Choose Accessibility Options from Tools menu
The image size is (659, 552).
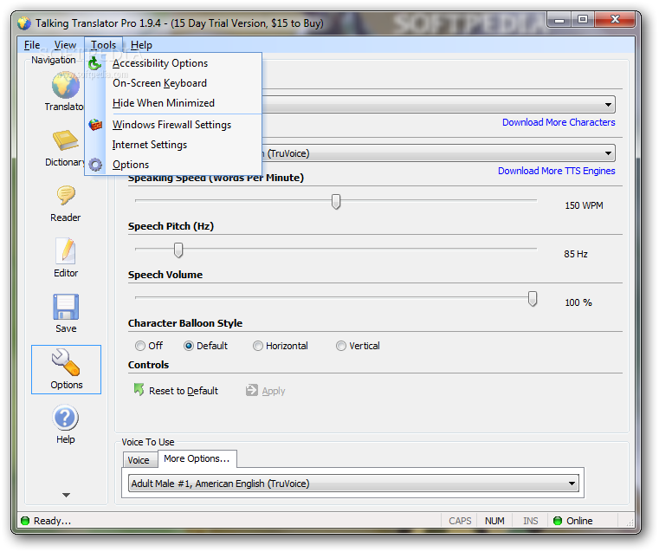(x=173, y=63)
